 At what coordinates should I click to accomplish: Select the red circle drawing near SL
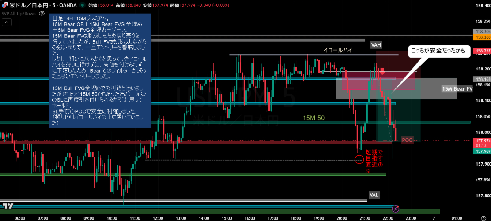tap(359, 159)
